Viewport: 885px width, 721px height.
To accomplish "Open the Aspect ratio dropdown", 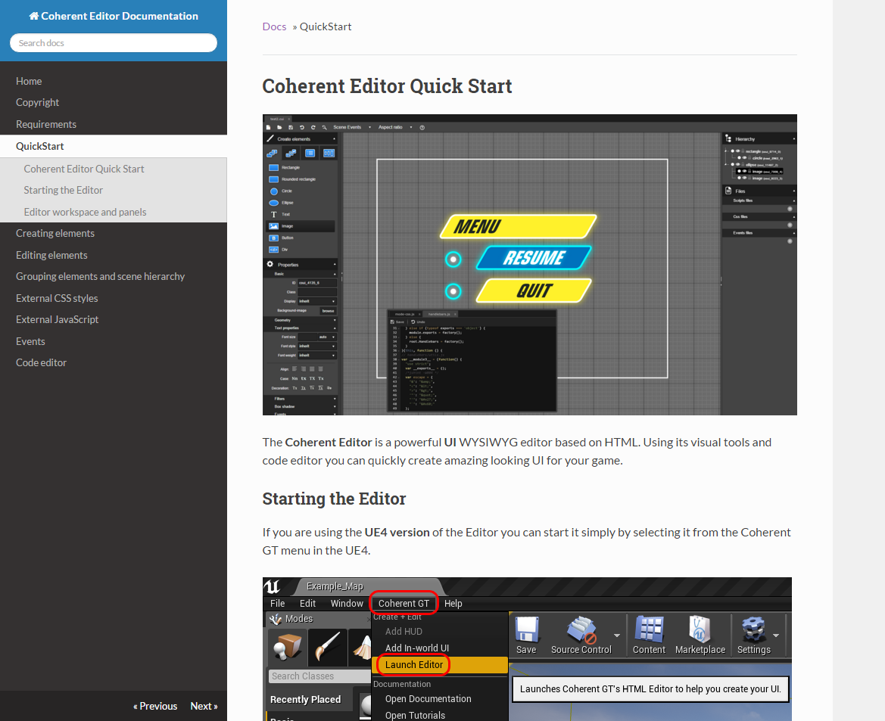I will pyautogui.click(x=394, y=127).
